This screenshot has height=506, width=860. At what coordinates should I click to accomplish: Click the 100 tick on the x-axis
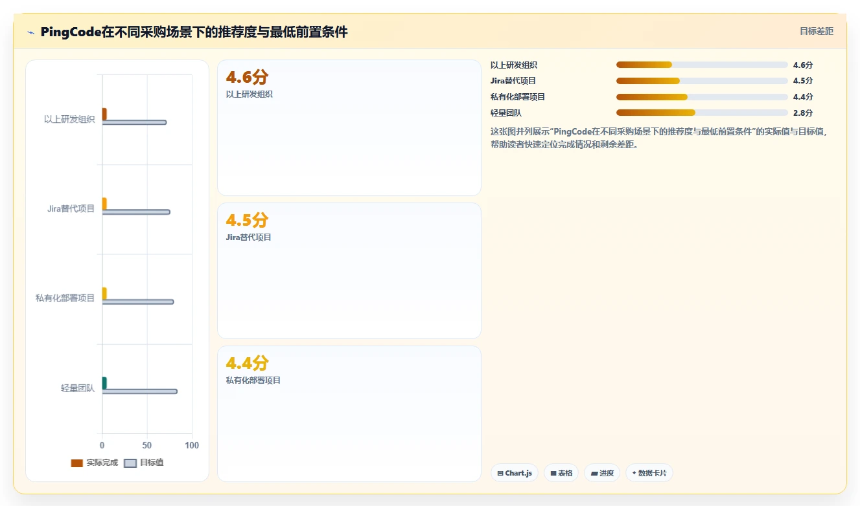(192, 445)
